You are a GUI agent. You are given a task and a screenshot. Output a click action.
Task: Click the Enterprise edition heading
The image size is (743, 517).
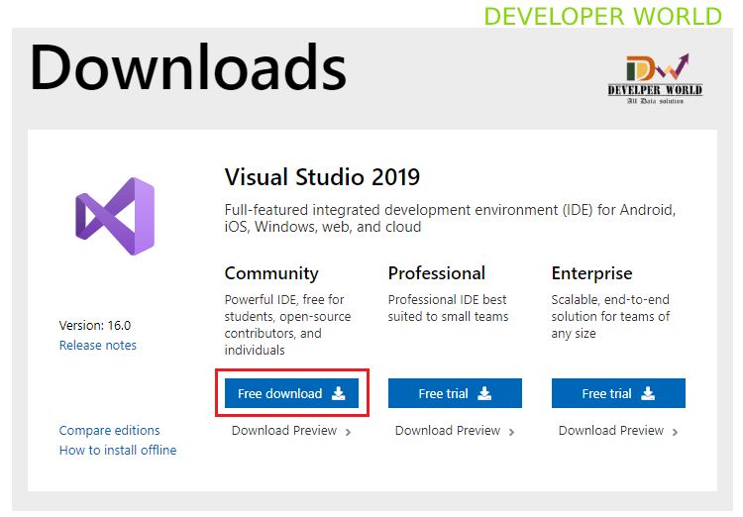591,273
